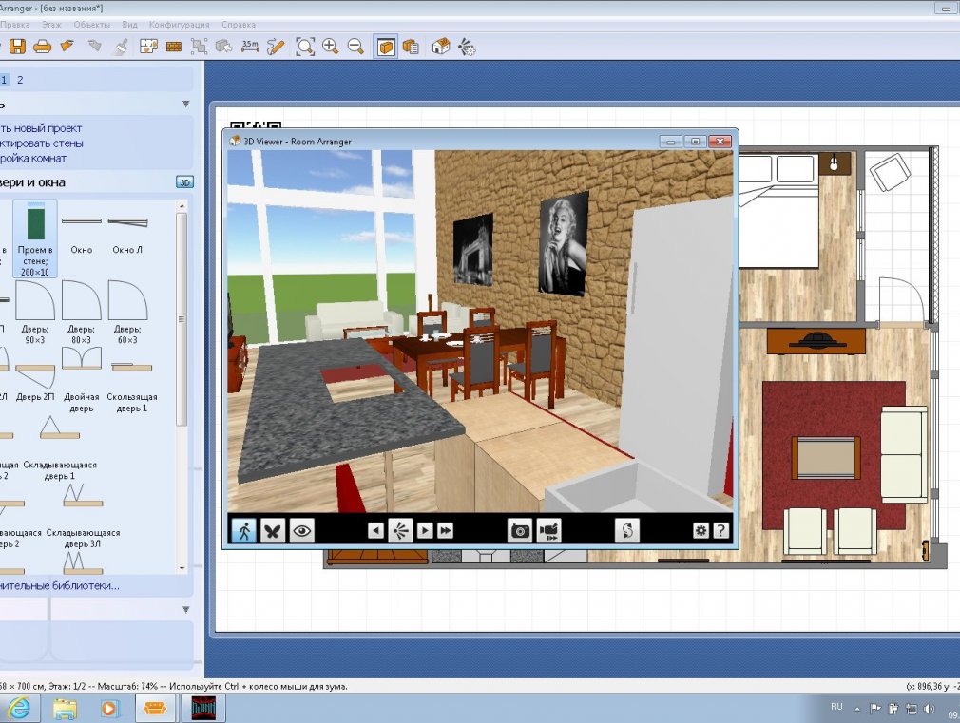Image resolution: width=960 pixels, height=723 pixels.
Task: Click the resize/transform selection icon
Action: point(199,47)
